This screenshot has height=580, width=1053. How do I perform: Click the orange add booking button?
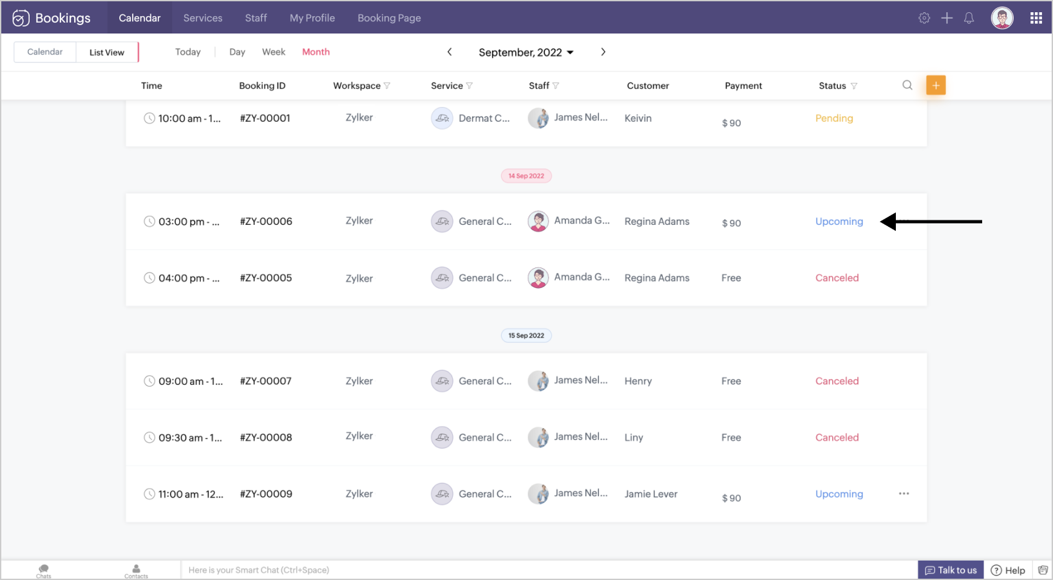coord(936,85)
